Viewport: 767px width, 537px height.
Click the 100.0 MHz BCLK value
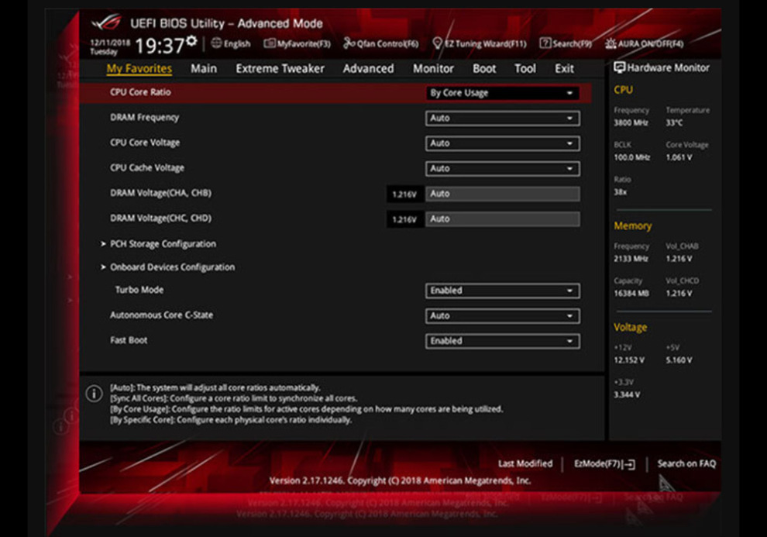[632, 157]
